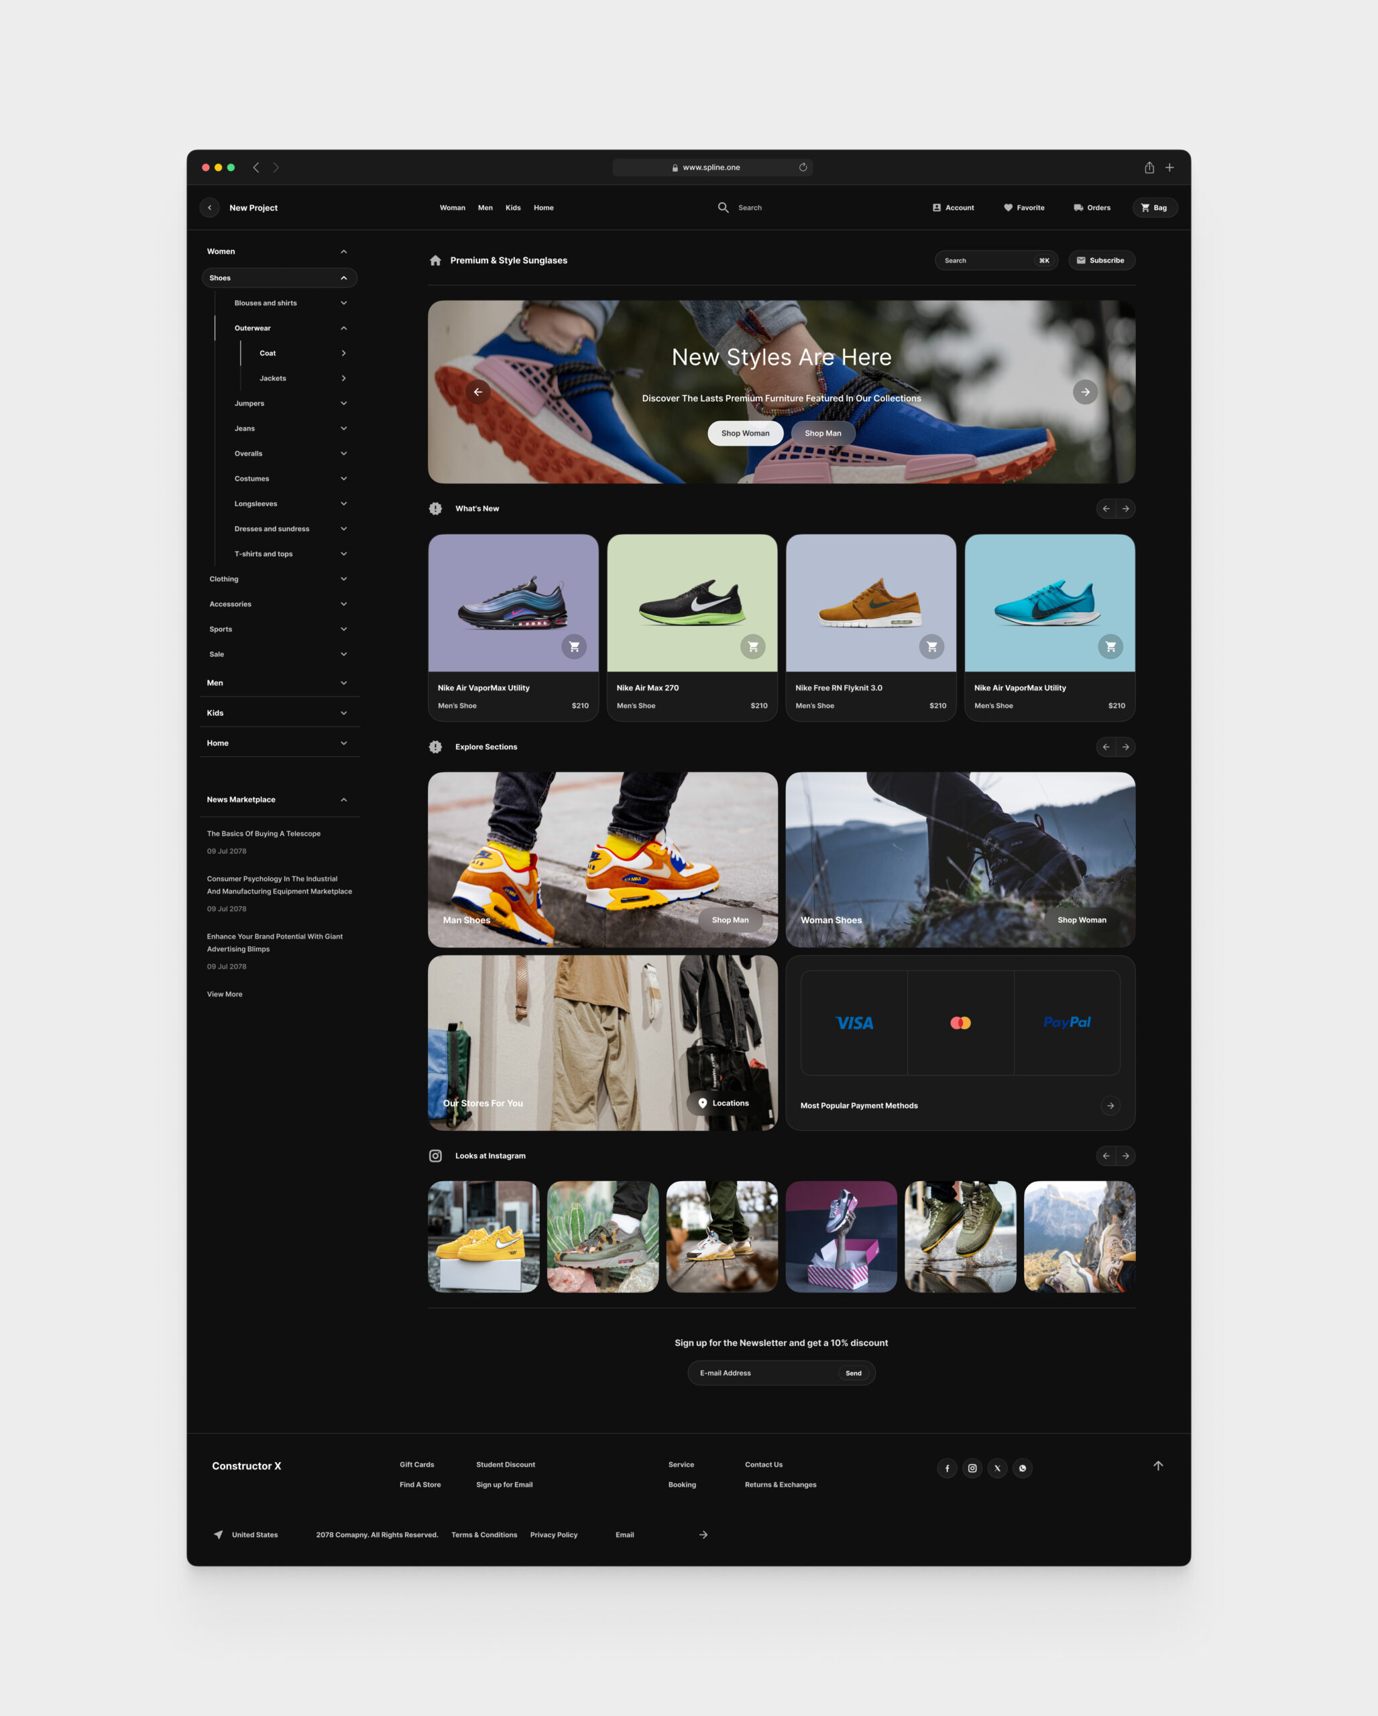Viewport: 1378px width, 1716px height.
Task: Select Kids in the top navigation
Action: pyautogui.click(x=513, y=208)
